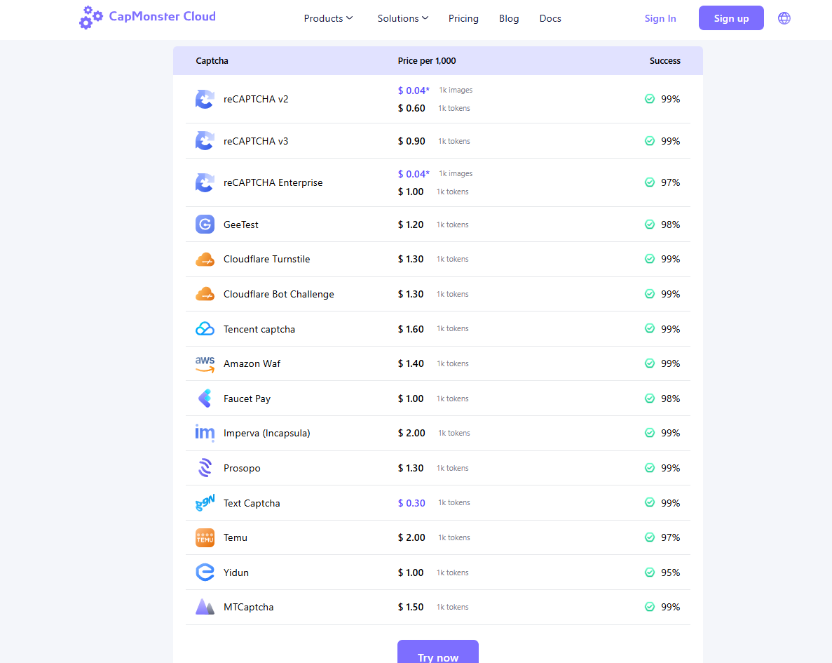The width and height of the screenshot is (832, 663).
Task: Click the Tencent captcha cloud icon
Action: tap(205, 329)
